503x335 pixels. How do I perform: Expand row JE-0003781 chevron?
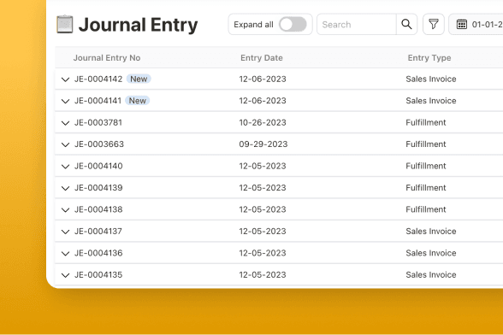click(x=65, y=123)
